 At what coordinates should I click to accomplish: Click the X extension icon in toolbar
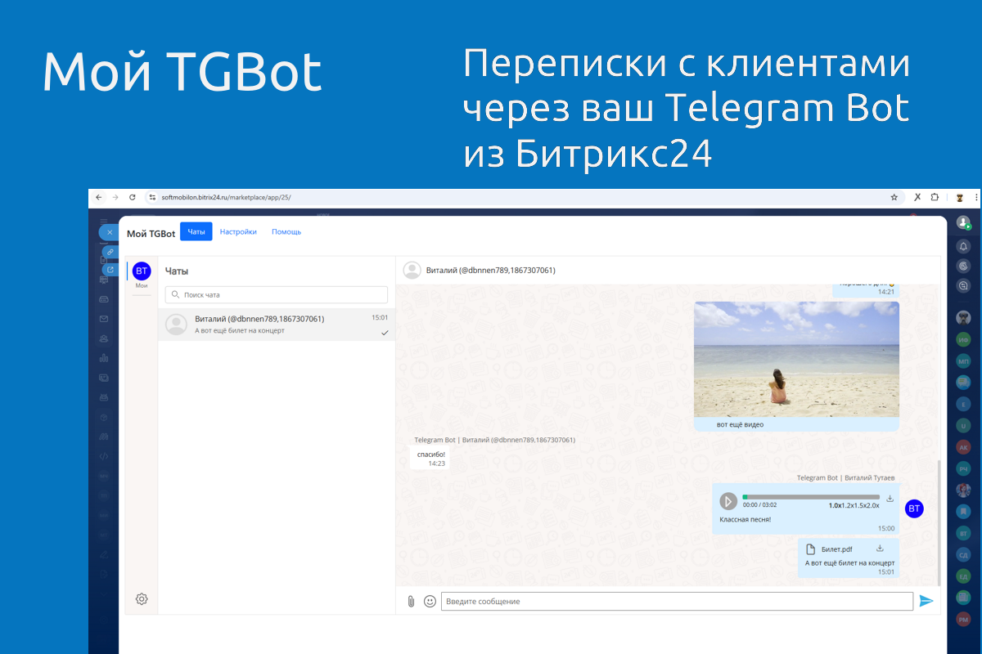click(x=917, y=197)
